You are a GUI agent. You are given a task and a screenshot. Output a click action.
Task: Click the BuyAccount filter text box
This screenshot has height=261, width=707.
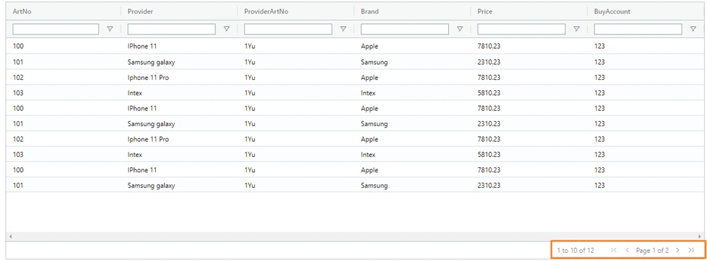click(638, 29)
